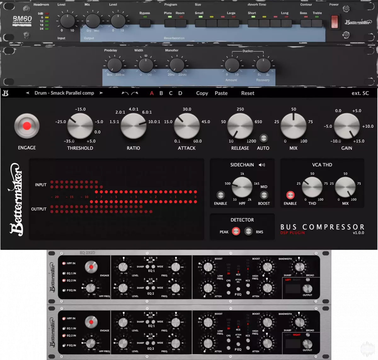
Task: Go to the previous preset with the left arrow
Action: click(x=27, y=93)
